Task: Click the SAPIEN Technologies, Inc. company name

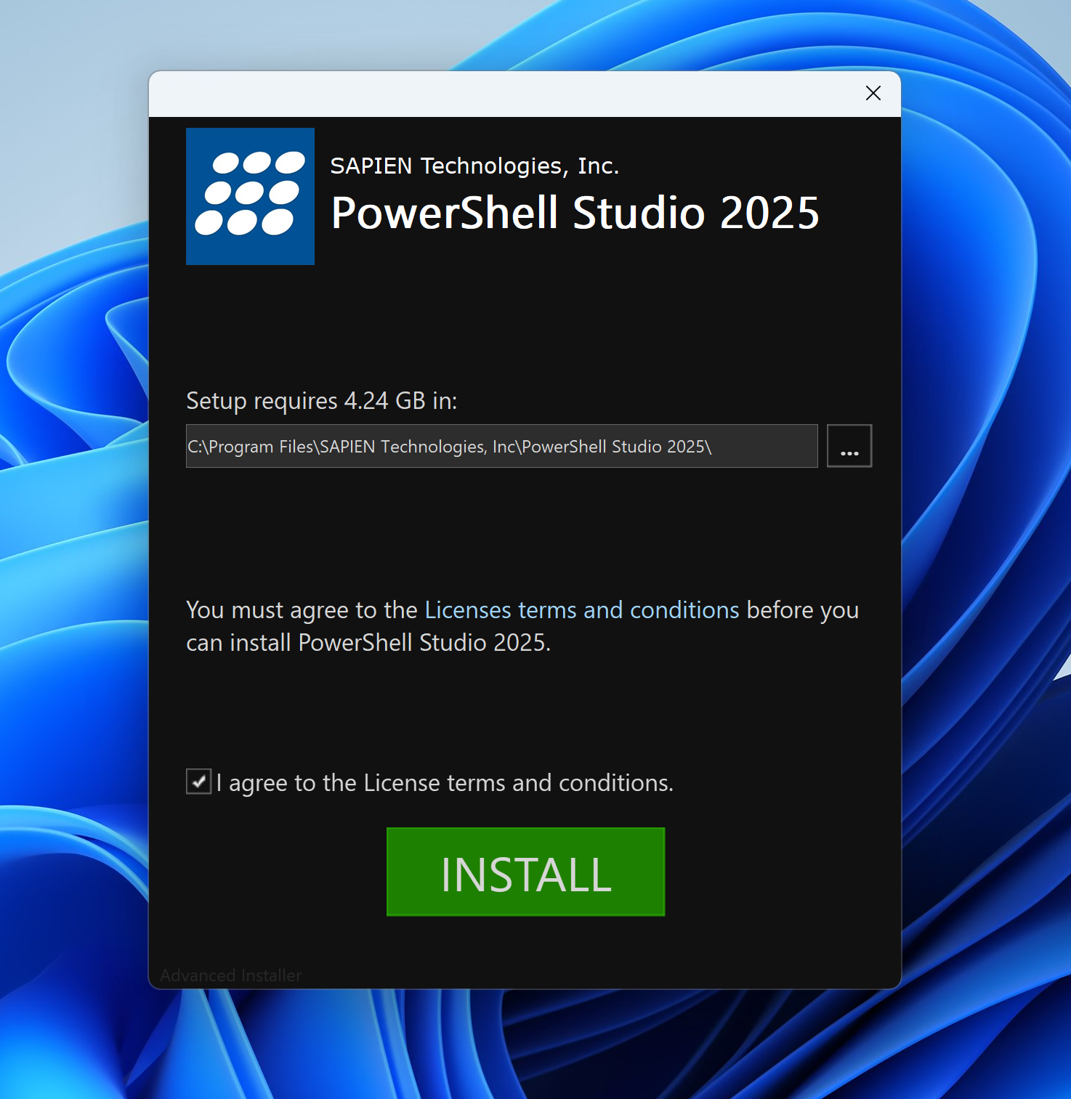Action: tap(474, 166)
